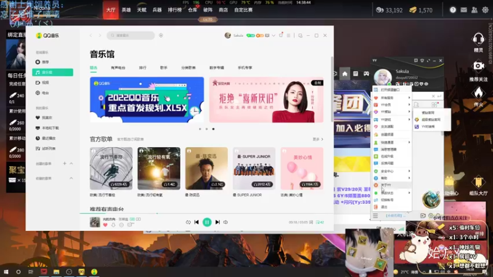This screenshot has height=277, width=493.
Task: Toggle the lyrics display button
Action: [311, 222]
